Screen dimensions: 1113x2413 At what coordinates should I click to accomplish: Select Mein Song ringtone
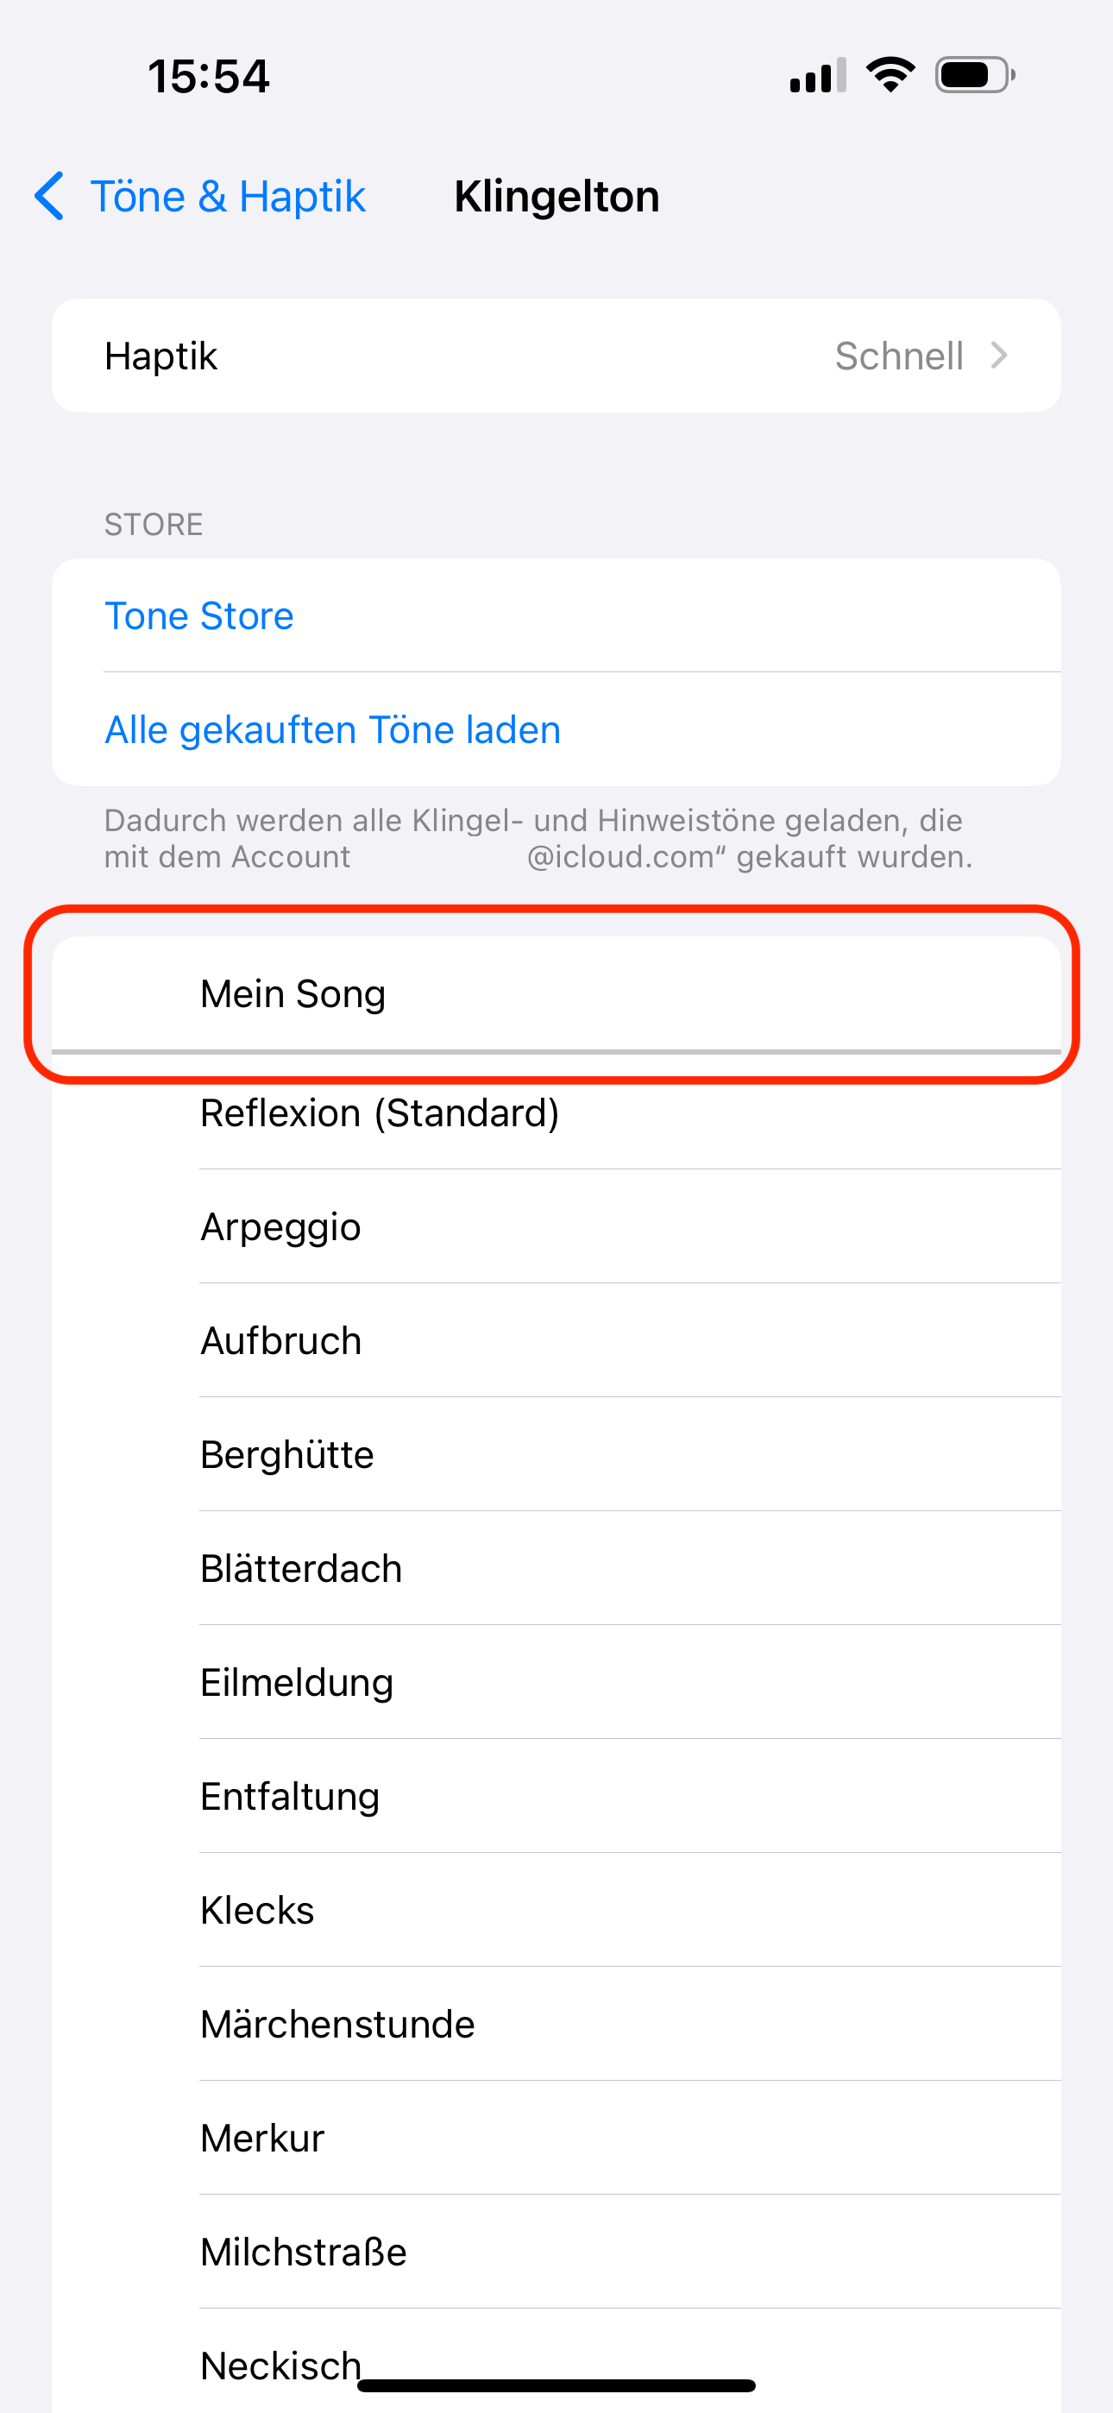coord(293,994)
